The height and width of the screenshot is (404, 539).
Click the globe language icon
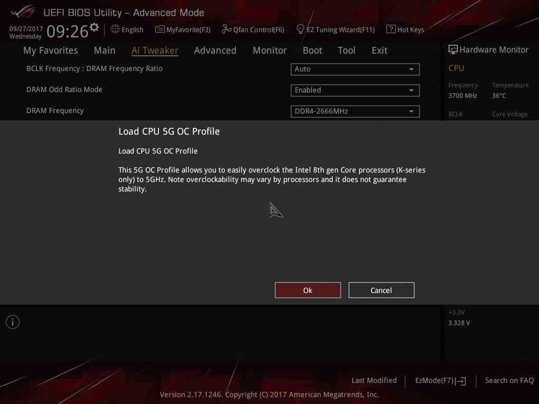coord(115,29)
